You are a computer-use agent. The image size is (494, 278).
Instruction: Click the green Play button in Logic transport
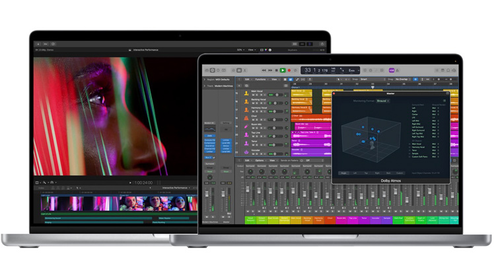[283, 70]
